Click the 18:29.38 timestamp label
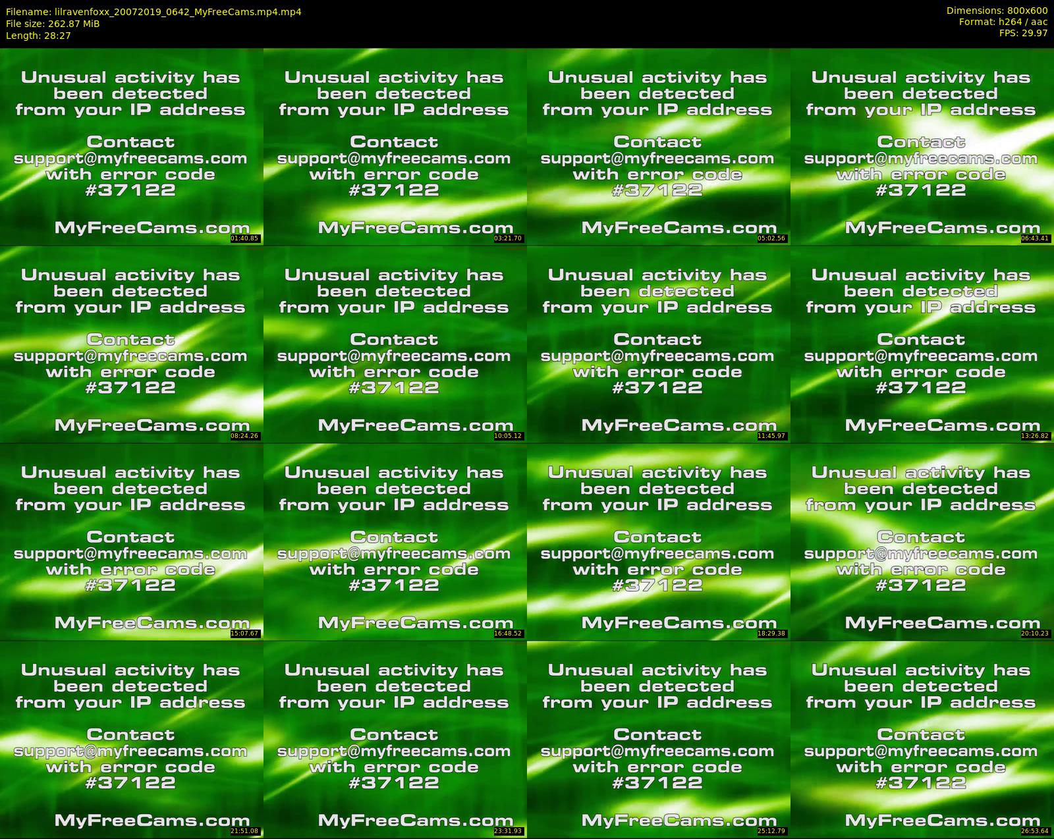Screen dimensions: 1054x839 click(x=772, y=634)
